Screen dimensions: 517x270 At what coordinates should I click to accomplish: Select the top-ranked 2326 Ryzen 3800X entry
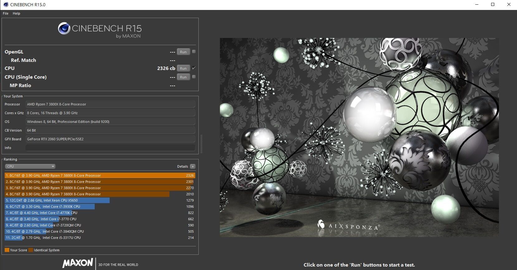(100, 175)
